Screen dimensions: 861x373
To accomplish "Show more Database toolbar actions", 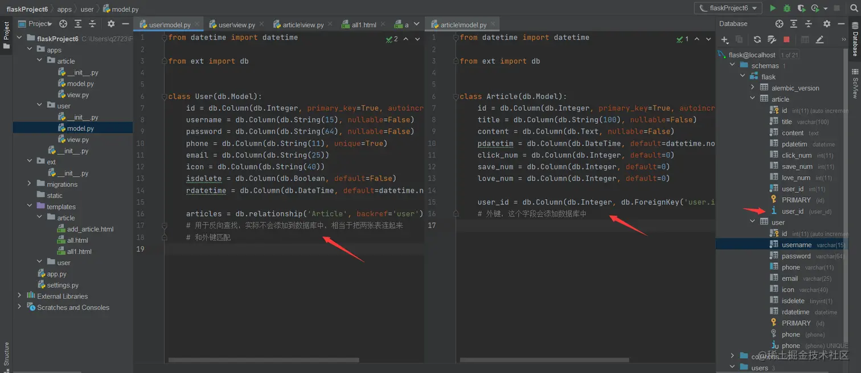I will pyautogui.click(x=844, y=40).
